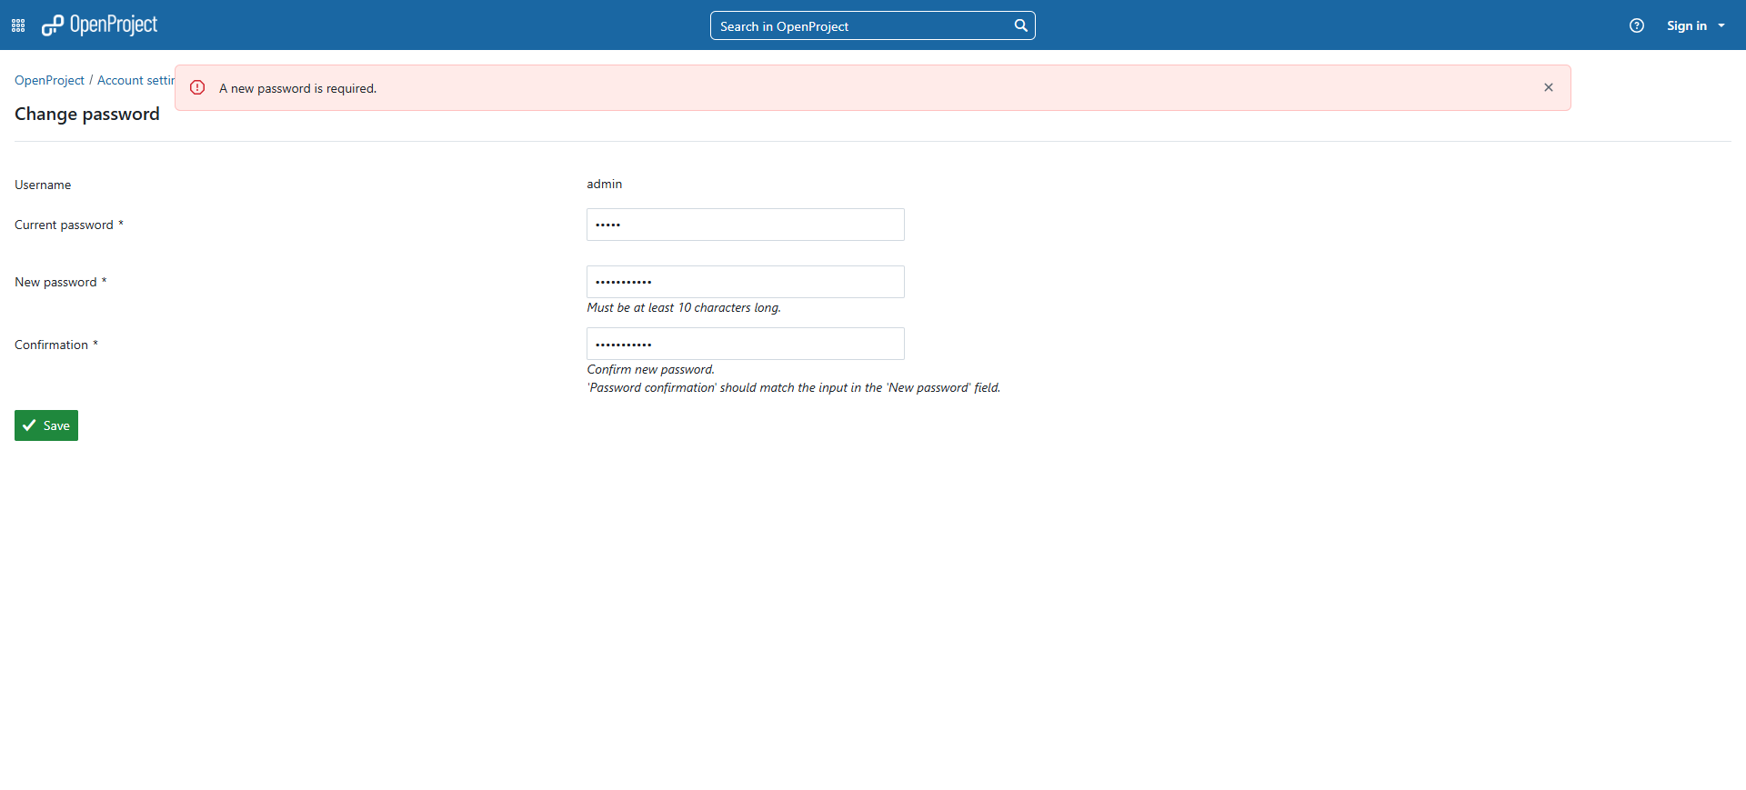Screen dimensions: 1746x790
Task: Click the Change password heading
Action: point(87,114)
